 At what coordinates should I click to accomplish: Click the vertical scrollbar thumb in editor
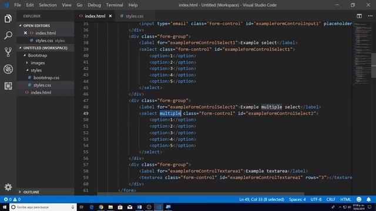pos(374,65)
